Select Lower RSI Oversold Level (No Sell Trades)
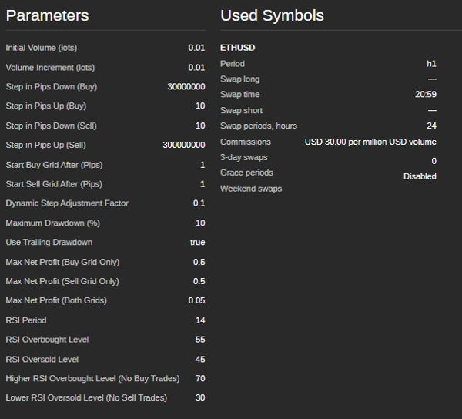The height and width of the screenshot is (419, 462). [86, 397]
